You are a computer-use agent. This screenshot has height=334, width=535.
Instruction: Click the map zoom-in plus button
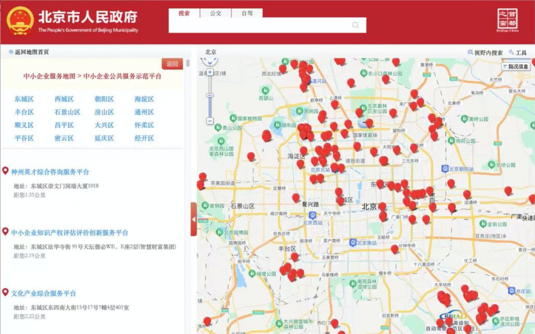click(210, 73)
